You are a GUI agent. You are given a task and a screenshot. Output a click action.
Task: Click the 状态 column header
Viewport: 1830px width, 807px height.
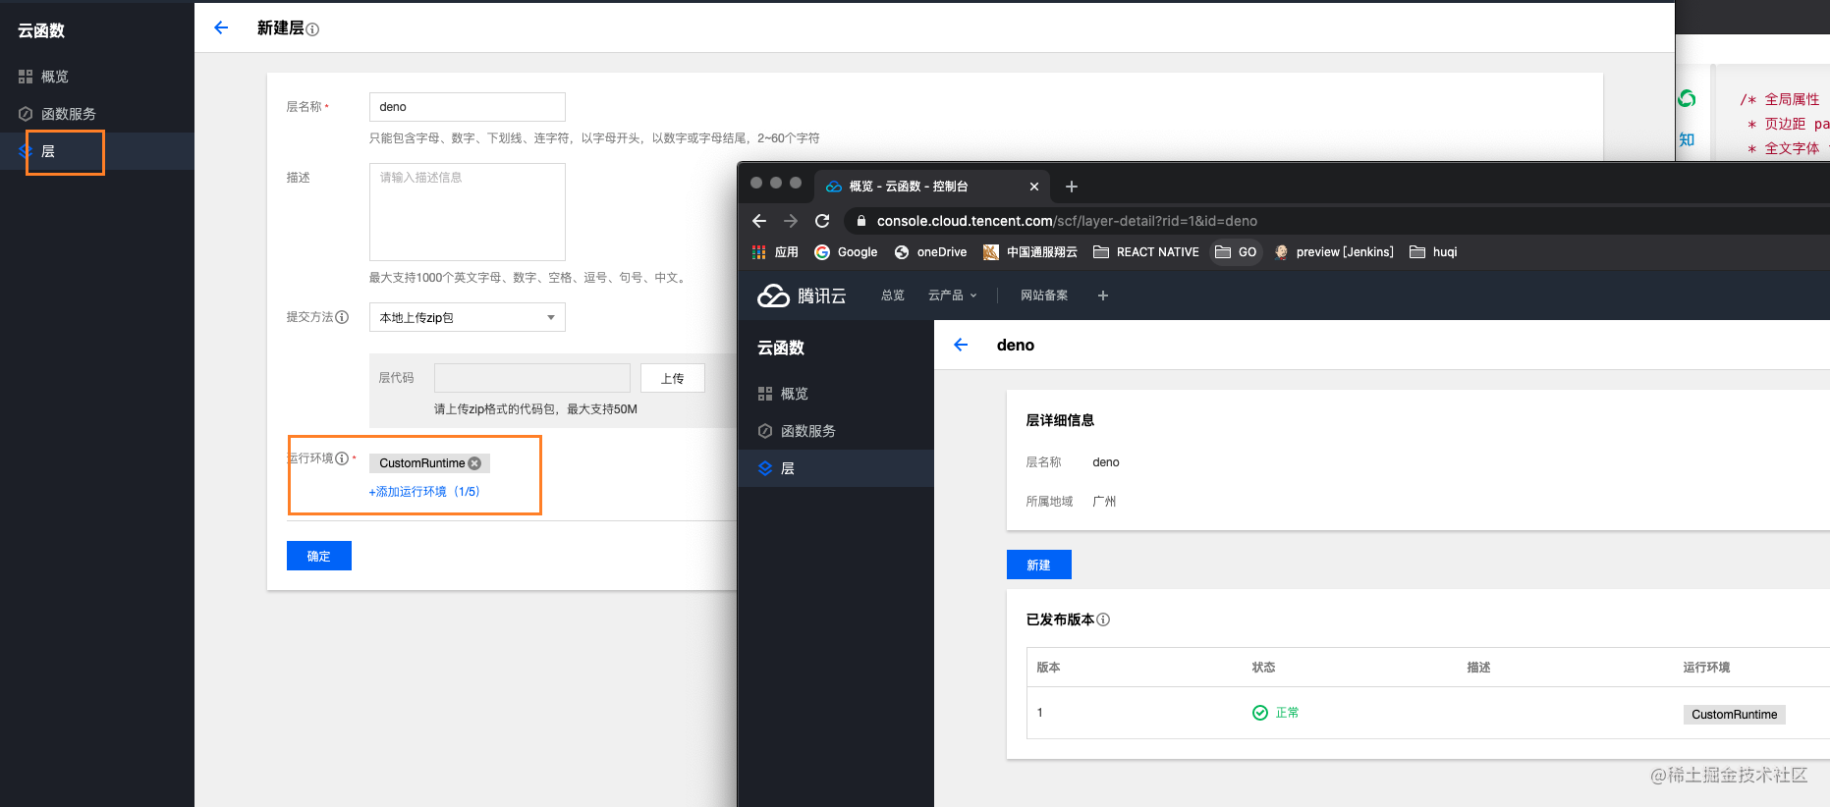(1263, 668)
